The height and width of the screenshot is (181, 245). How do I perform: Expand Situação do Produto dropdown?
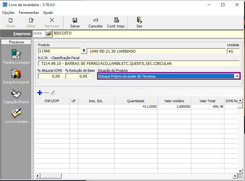pyautogui.click(x=237, y=76)
